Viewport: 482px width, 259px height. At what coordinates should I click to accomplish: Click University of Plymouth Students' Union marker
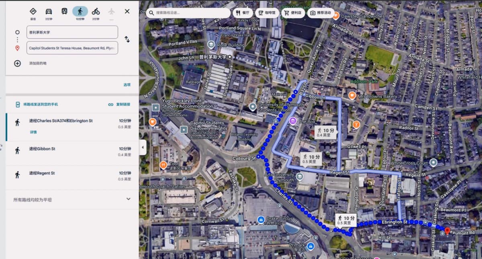[x=253, y=107]
